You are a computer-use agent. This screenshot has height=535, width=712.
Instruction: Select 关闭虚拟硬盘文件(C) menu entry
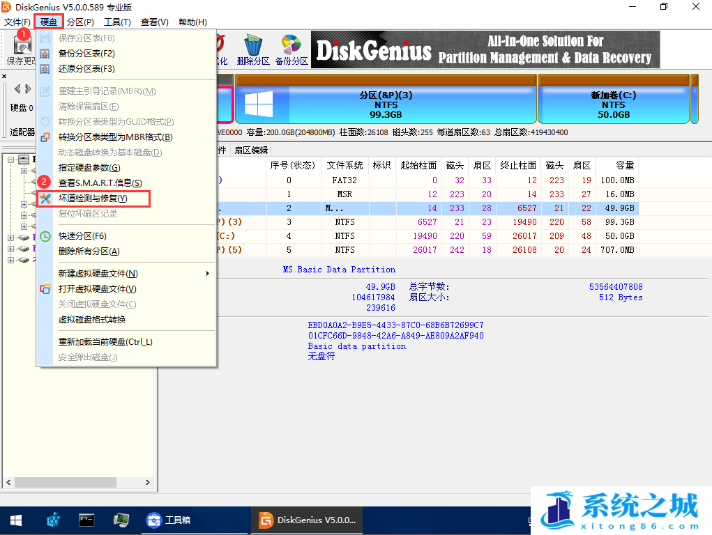[126, 304]
